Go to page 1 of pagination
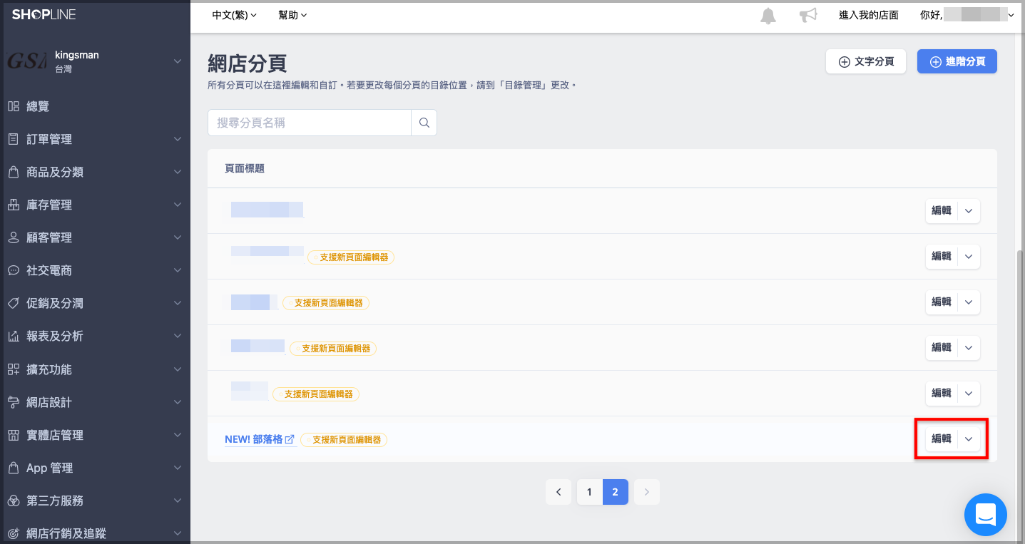Viewport: 1025px width, 544px height. [x=589, y=492]
